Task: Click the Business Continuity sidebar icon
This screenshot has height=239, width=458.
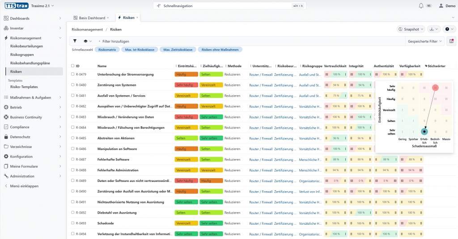Action: 6,117
